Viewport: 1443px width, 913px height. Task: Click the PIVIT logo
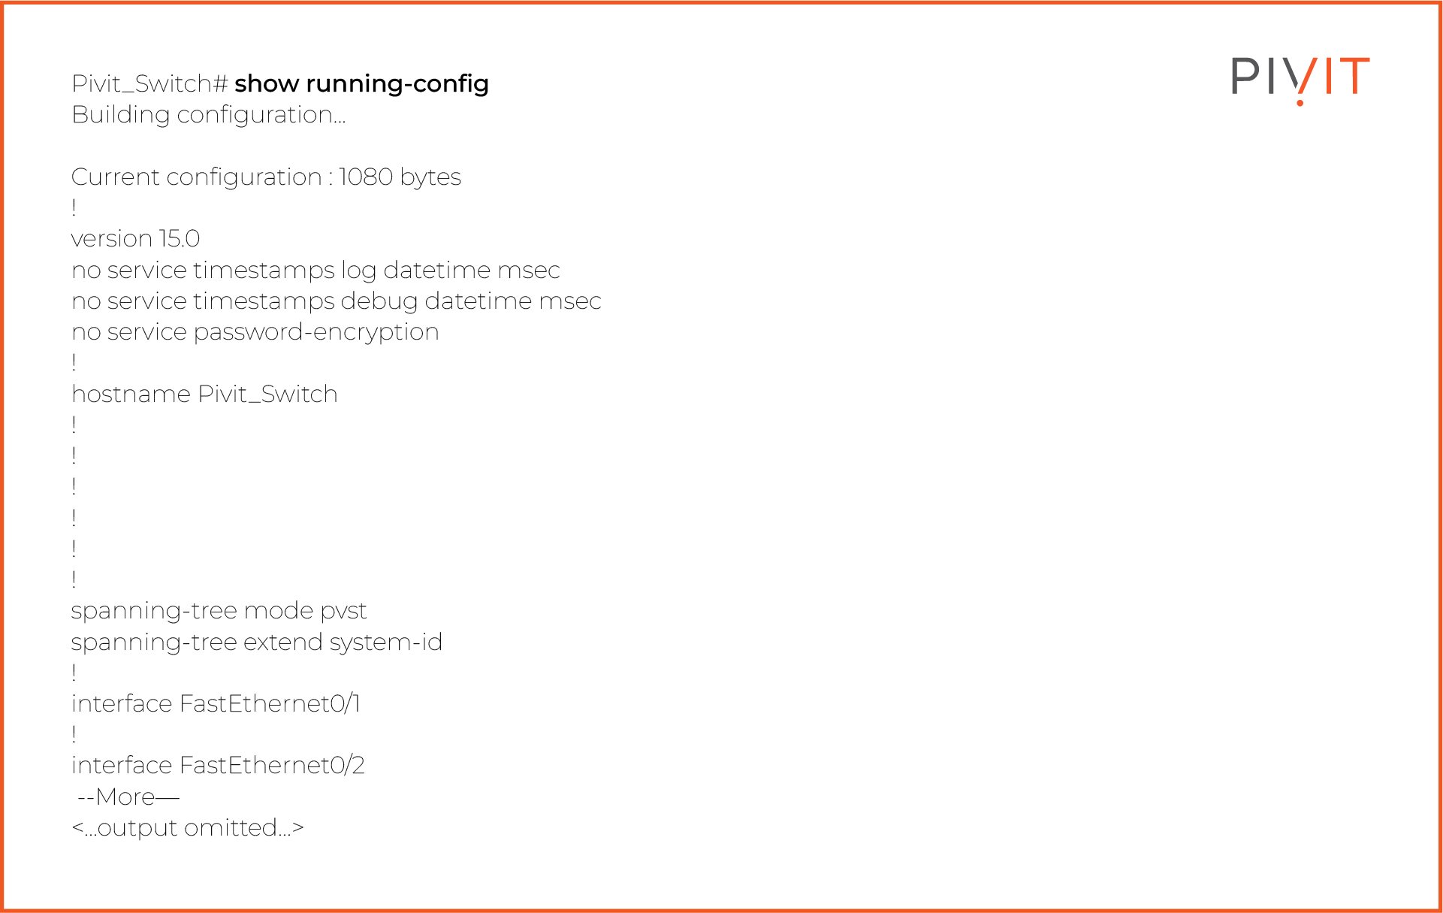[x=1300, y=79]
